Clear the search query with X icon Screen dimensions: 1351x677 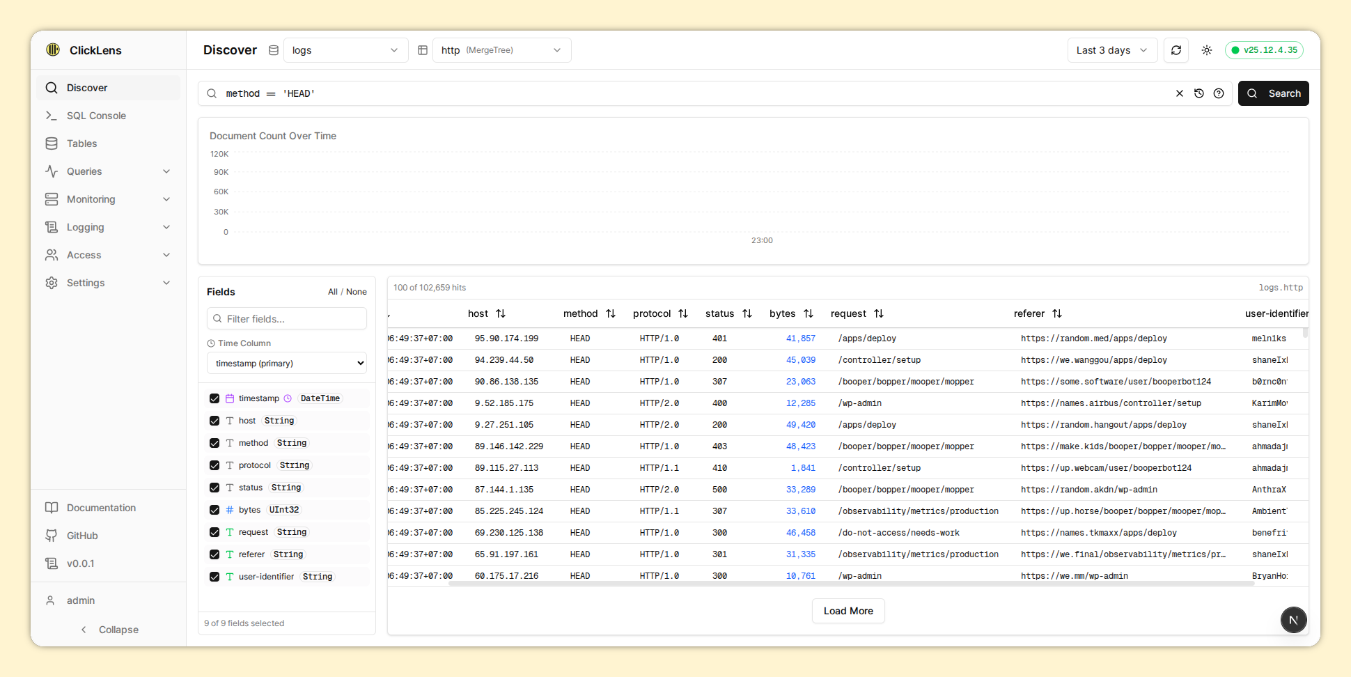(1180, 93)
